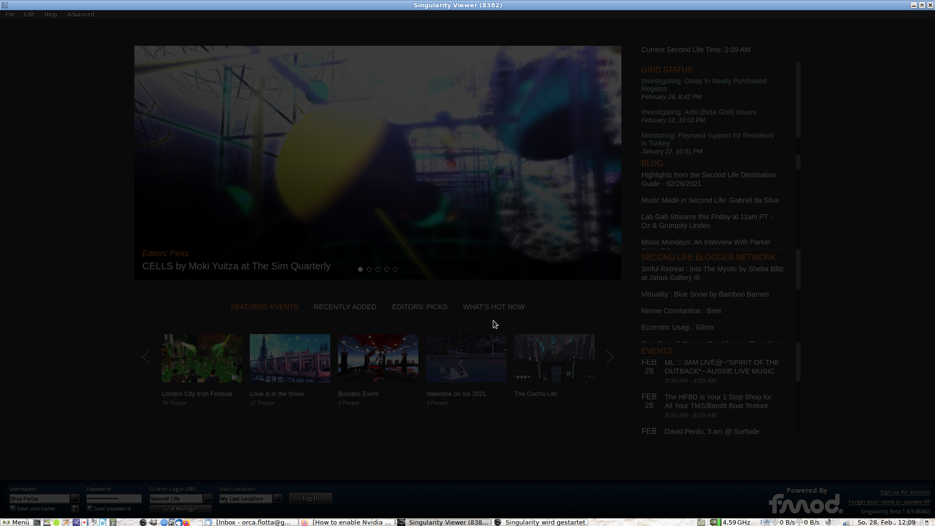935x526 pixels.
Task: Open the File menu
Action: pos(10,14)
